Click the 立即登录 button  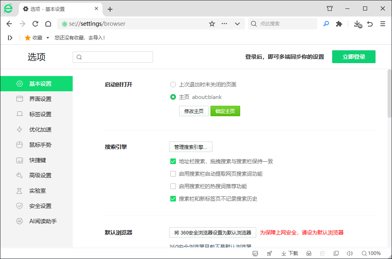point(353,57)
